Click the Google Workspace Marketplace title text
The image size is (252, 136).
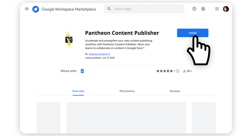click(x=69, y=9)
